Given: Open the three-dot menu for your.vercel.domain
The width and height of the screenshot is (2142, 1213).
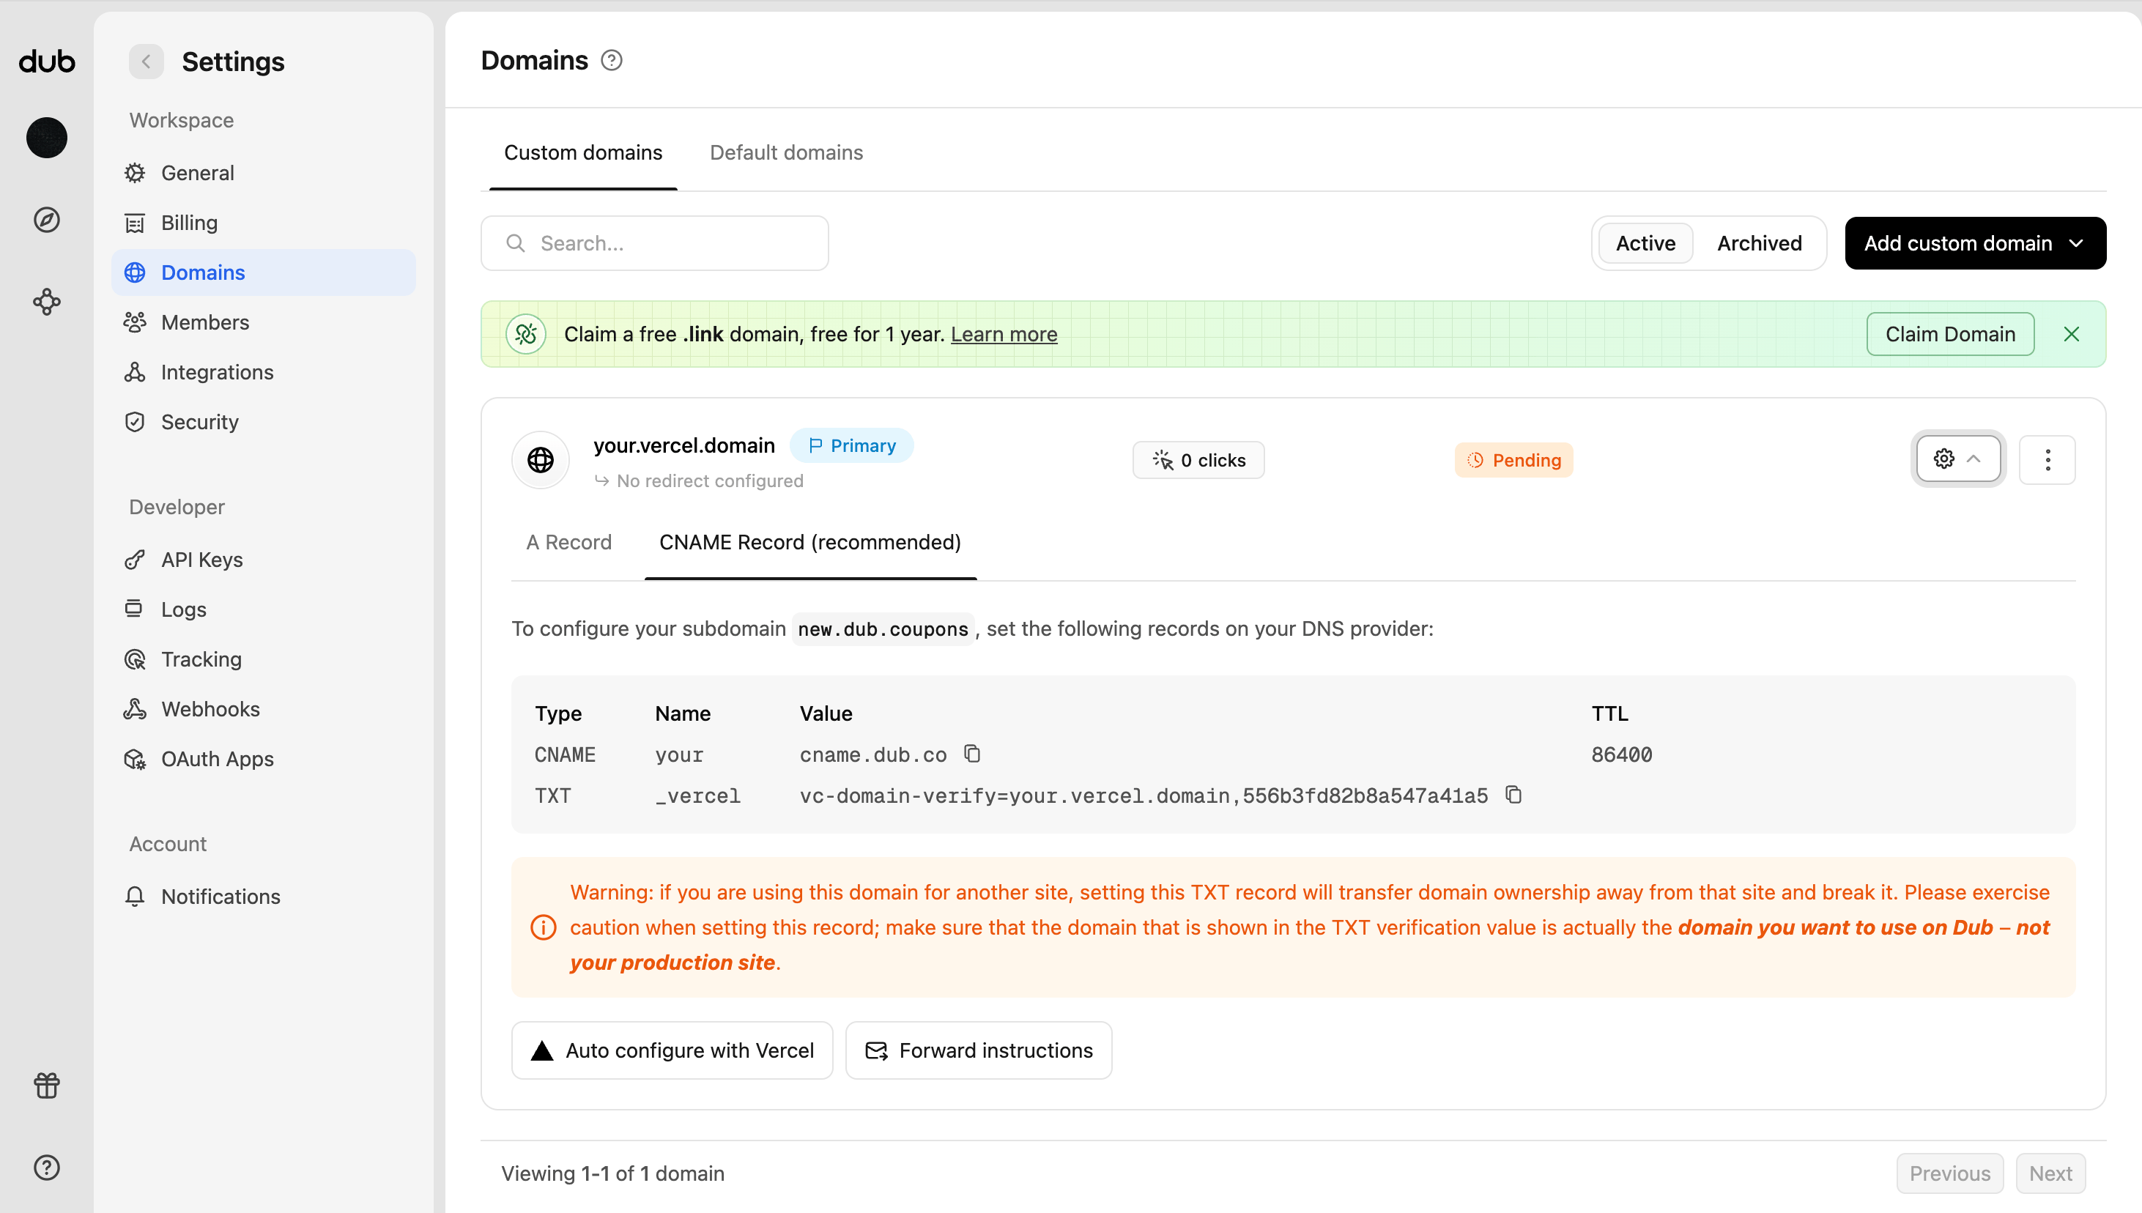Looking at the screenshot, I should (x=2047, y=460).
